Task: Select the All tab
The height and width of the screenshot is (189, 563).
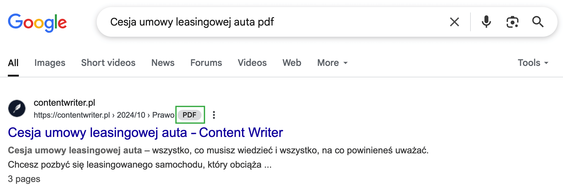Action: click(x=13, y=63)
